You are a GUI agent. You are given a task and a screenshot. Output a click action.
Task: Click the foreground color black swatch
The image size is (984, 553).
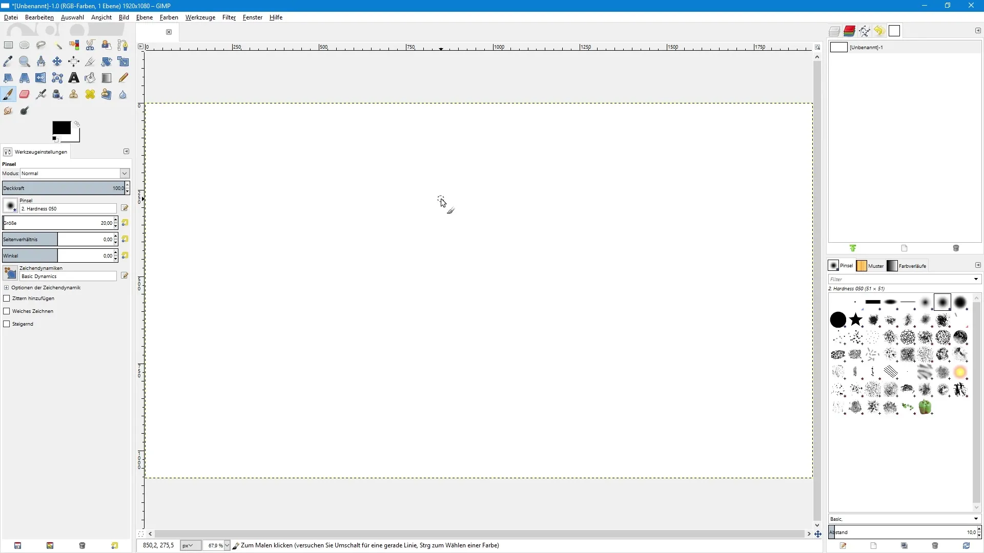pyautogui.click(x=61, y=127)
